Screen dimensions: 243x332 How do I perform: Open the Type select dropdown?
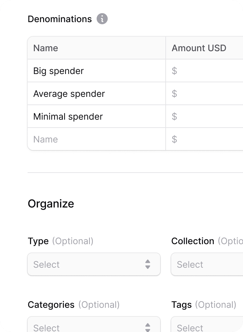[94, 264]
